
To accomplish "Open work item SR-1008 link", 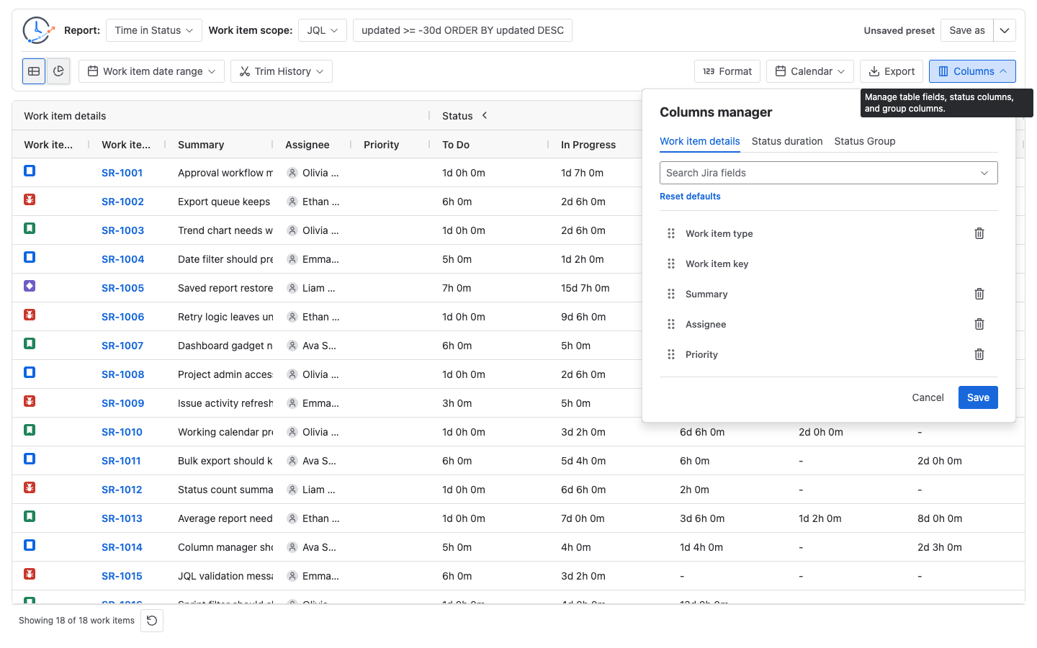I will (122, 374).
